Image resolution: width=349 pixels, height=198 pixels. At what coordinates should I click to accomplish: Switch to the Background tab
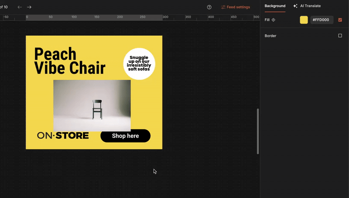275,6
